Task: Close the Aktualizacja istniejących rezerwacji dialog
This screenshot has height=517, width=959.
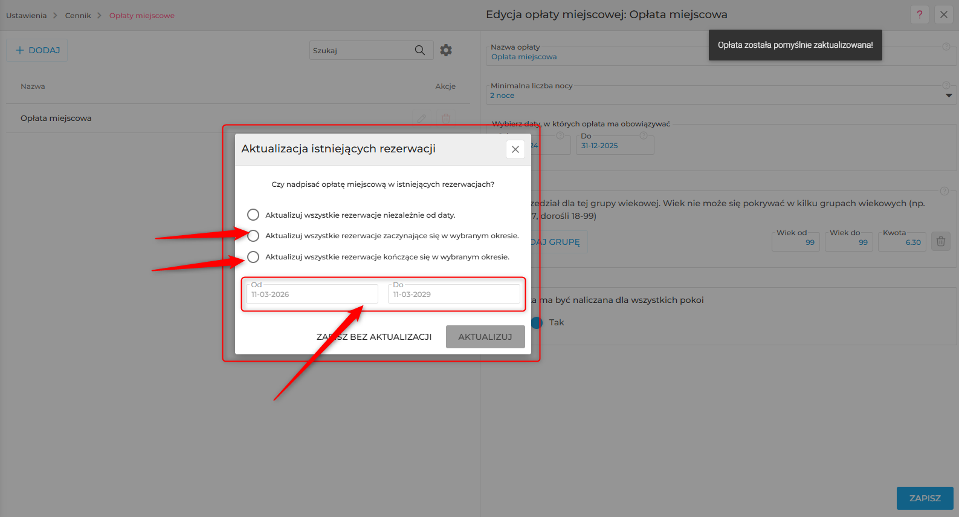Action: coord(515,149)
